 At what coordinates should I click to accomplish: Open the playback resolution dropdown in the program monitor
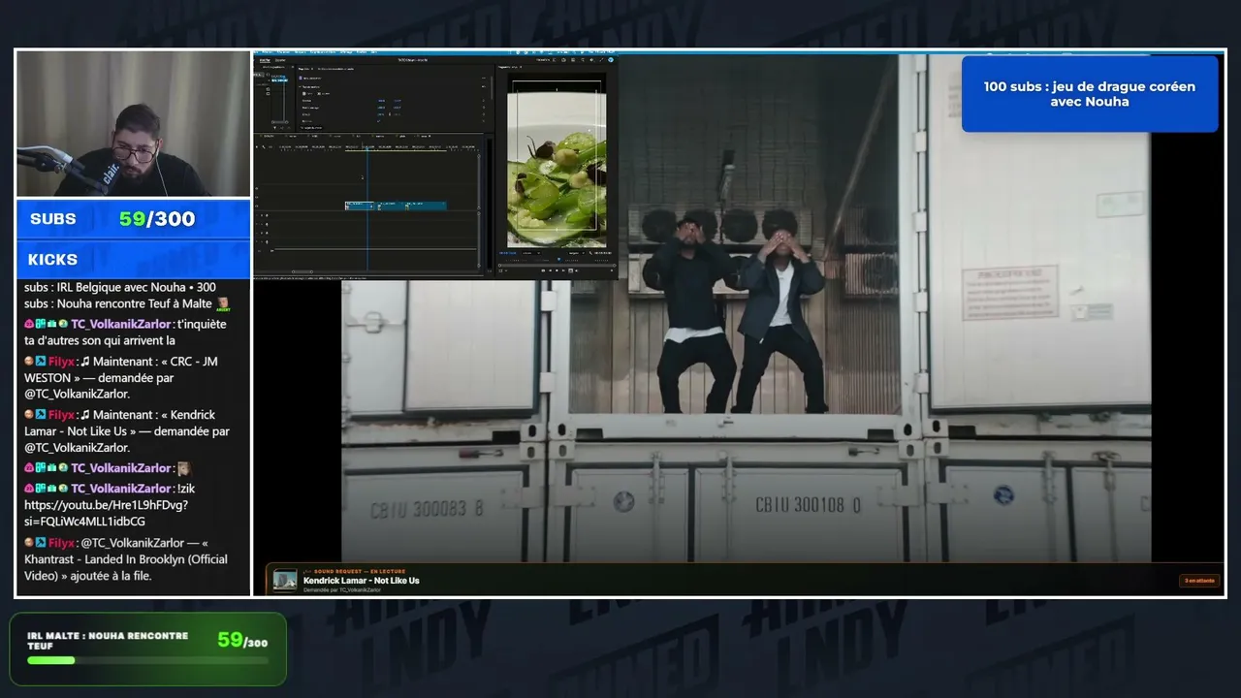[x=577, y=252]
